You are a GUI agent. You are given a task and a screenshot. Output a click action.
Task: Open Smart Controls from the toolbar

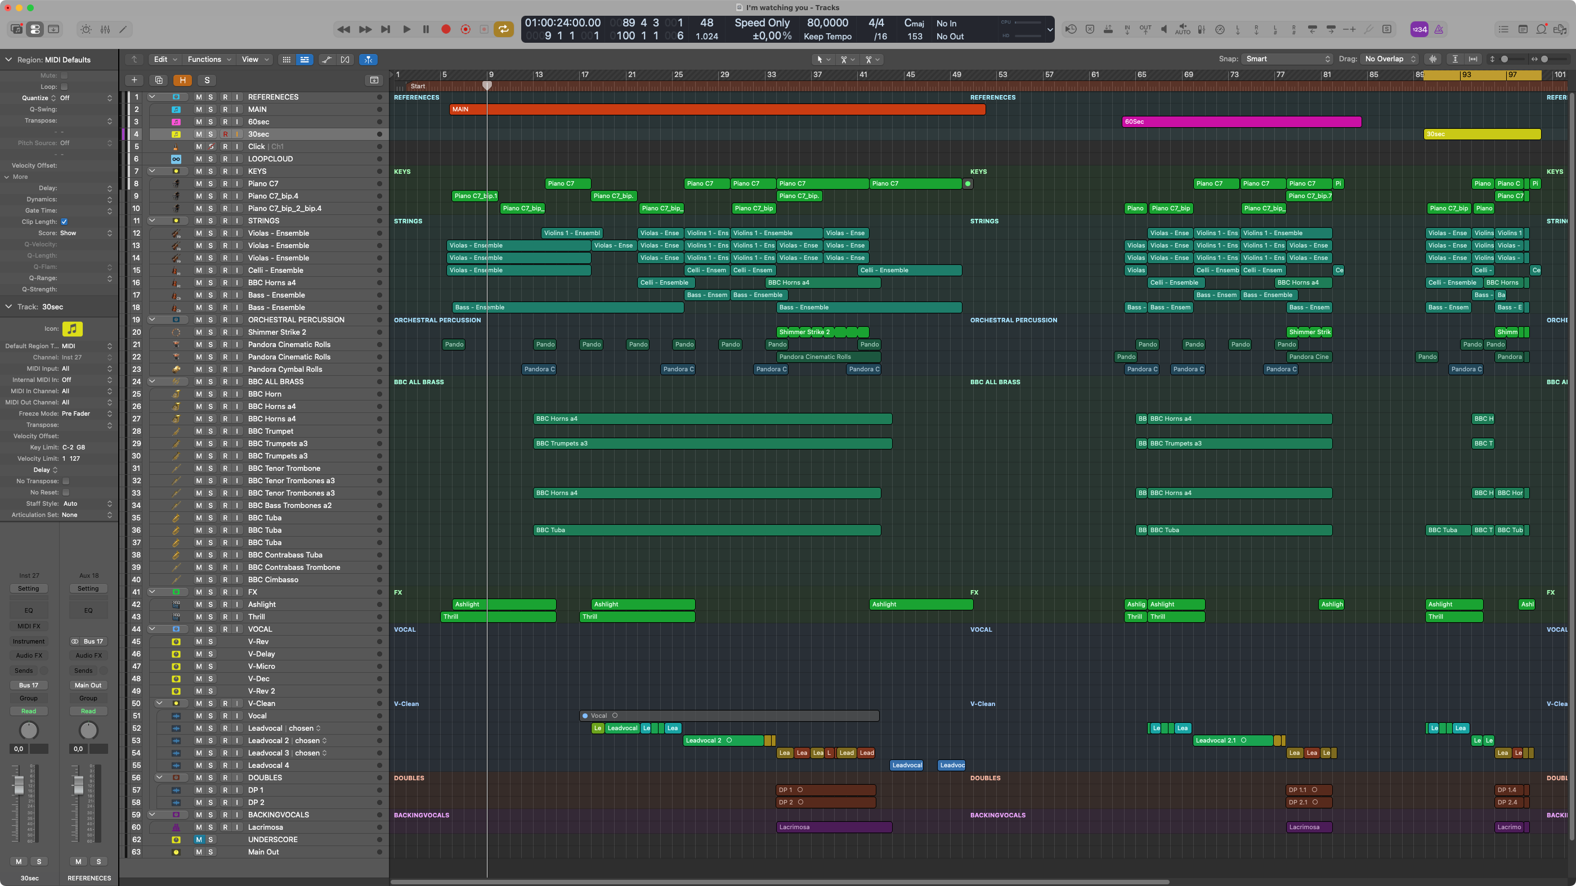[86, 29]
